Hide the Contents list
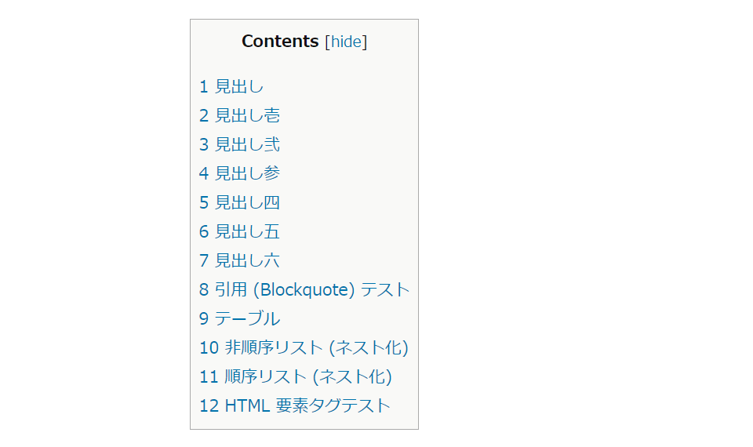 (345, 42)
